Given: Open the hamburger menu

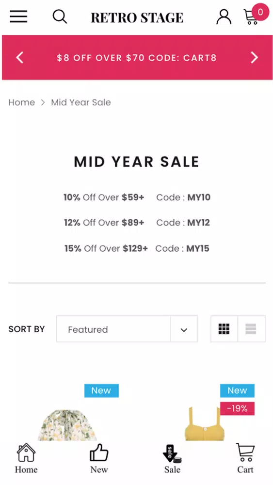Looking at the screenshot, I should 18,16.
